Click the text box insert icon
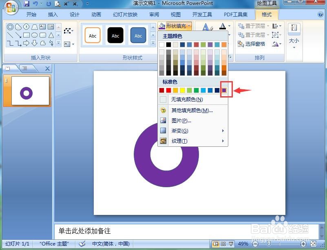The height and width of the screenshot is (250, 327). 67,44
